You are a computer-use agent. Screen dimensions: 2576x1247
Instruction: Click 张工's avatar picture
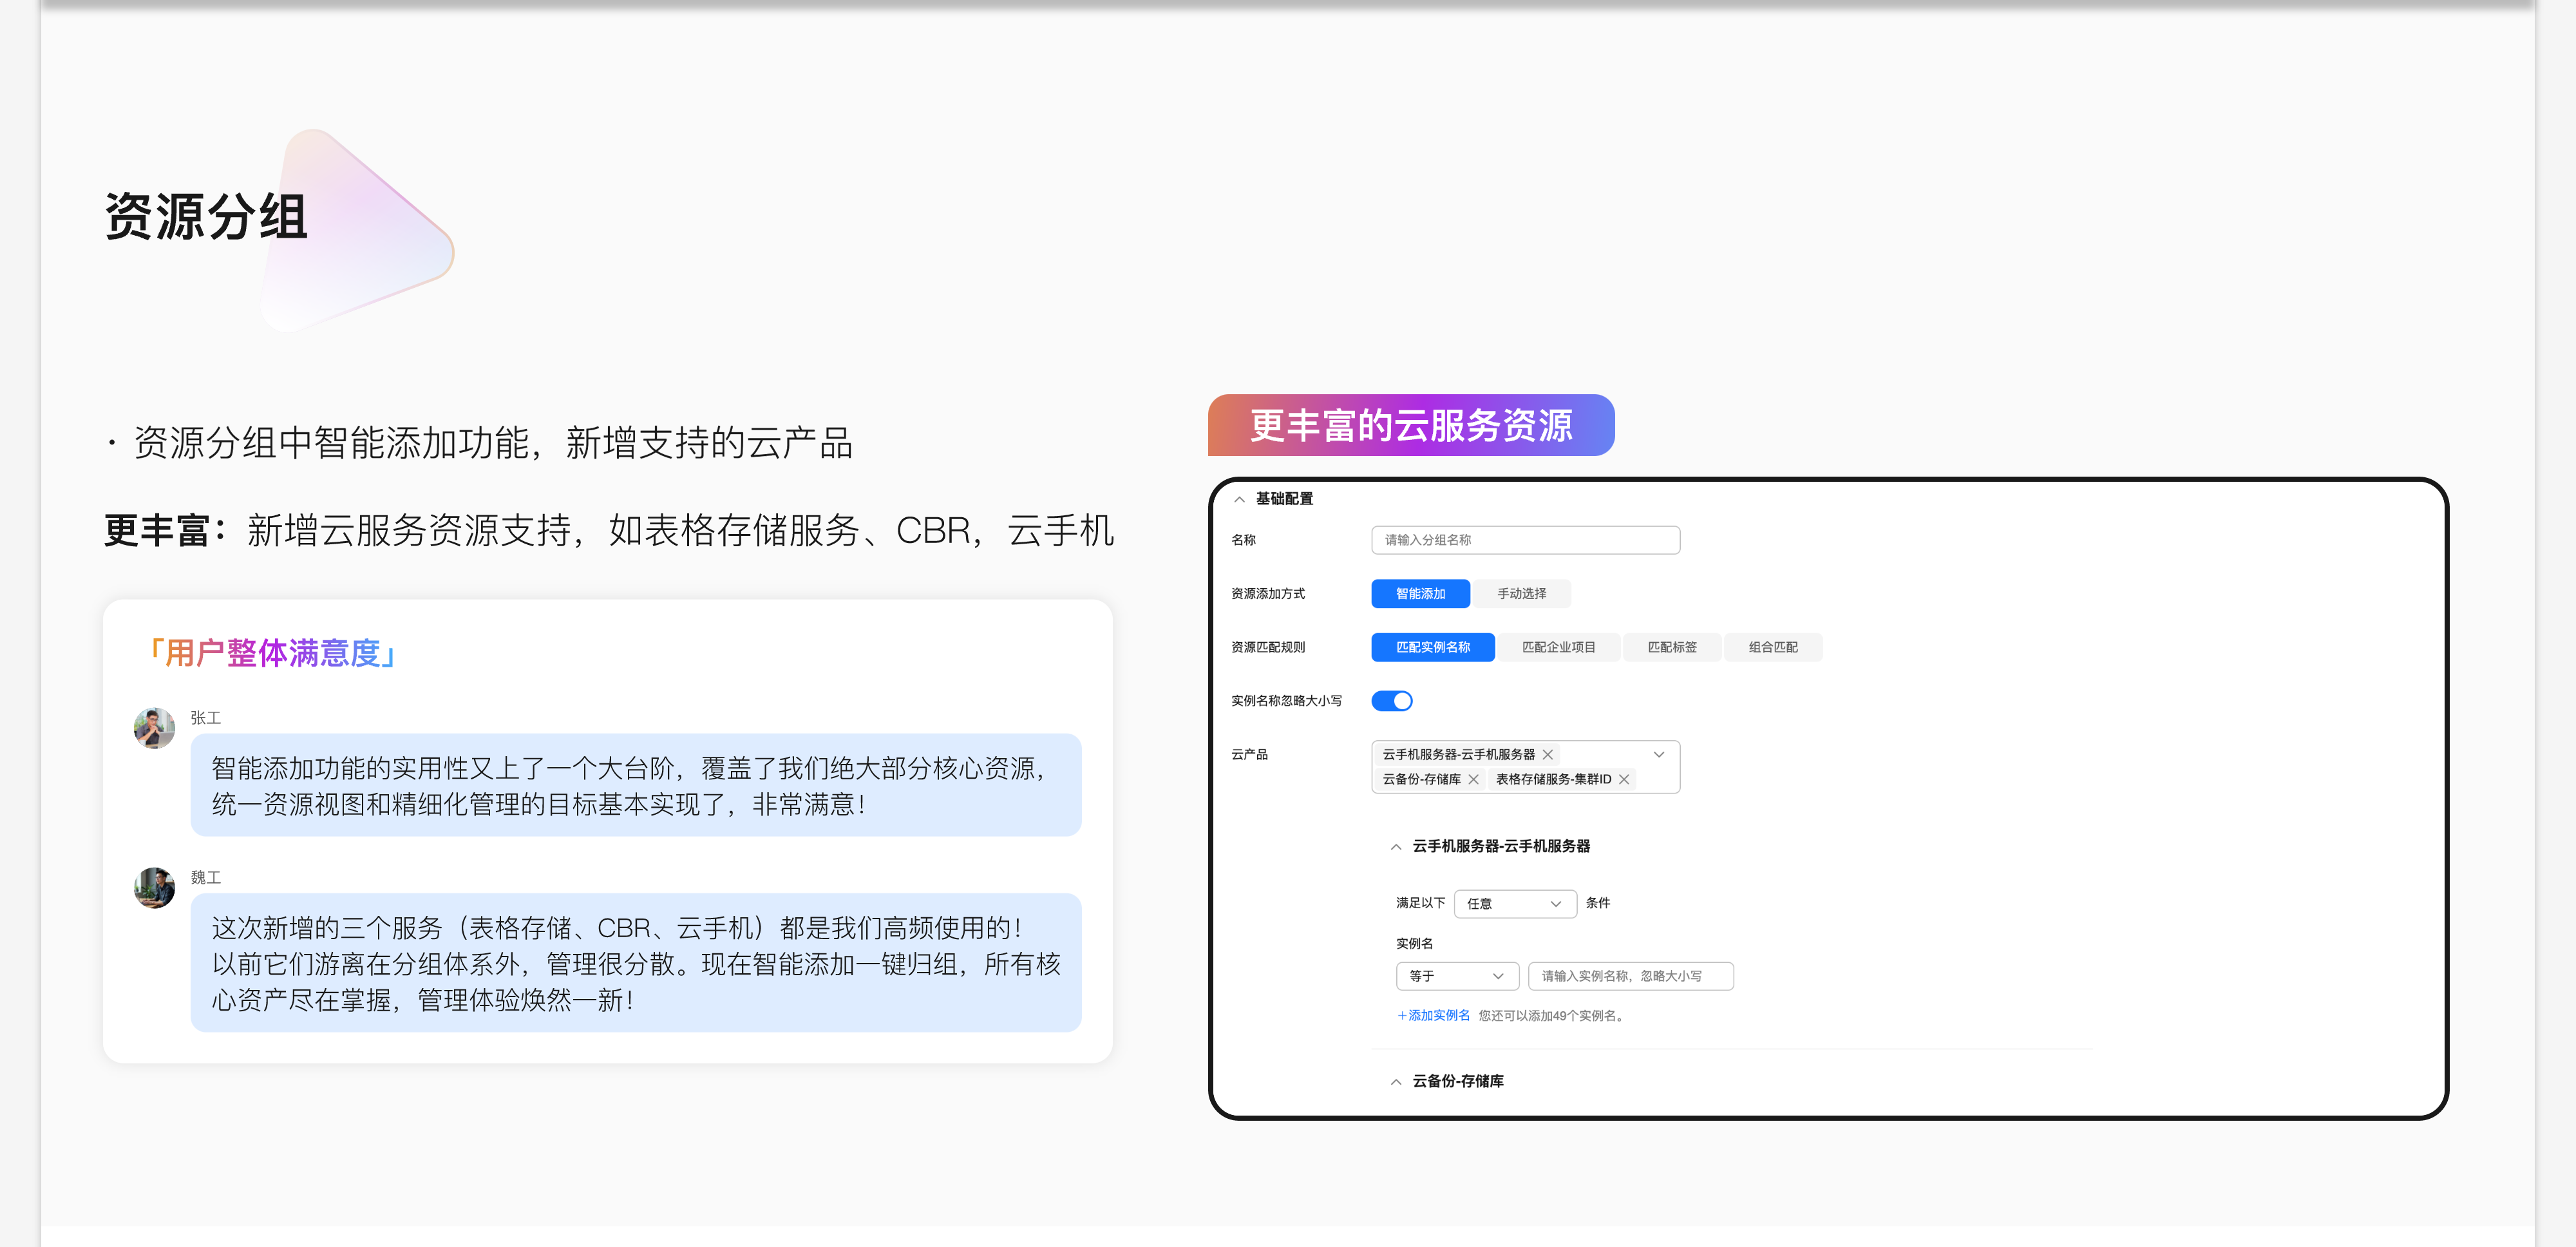(154, 728)
